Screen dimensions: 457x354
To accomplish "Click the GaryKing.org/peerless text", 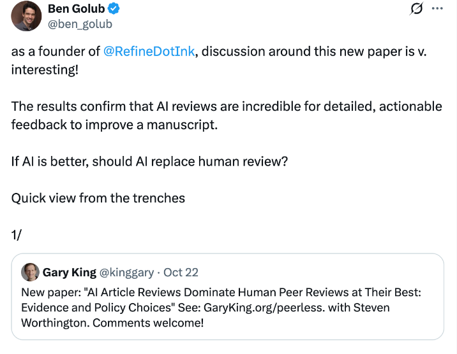I will pyautogui.click(x=264, y=308).
